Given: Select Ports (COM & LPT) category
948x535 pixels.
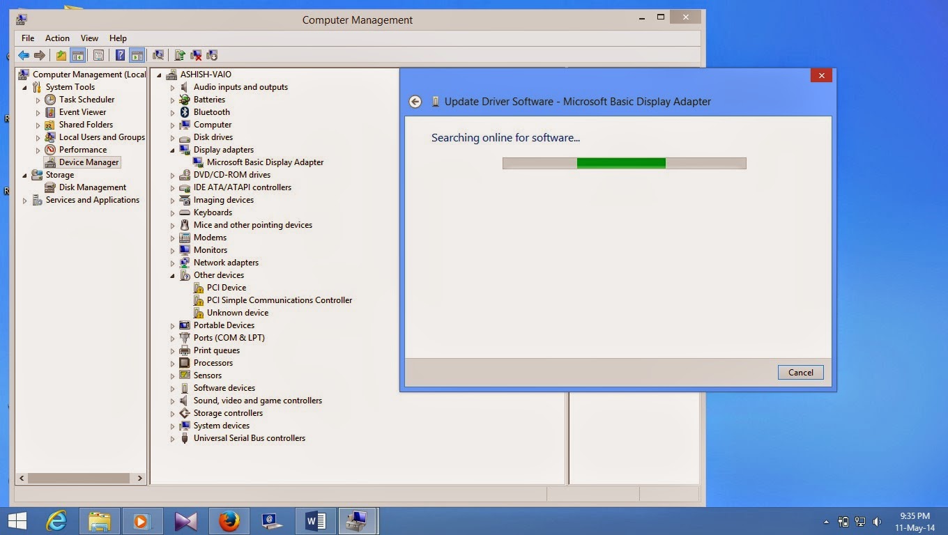Looking at the screenshot, I should click(229, 338).
